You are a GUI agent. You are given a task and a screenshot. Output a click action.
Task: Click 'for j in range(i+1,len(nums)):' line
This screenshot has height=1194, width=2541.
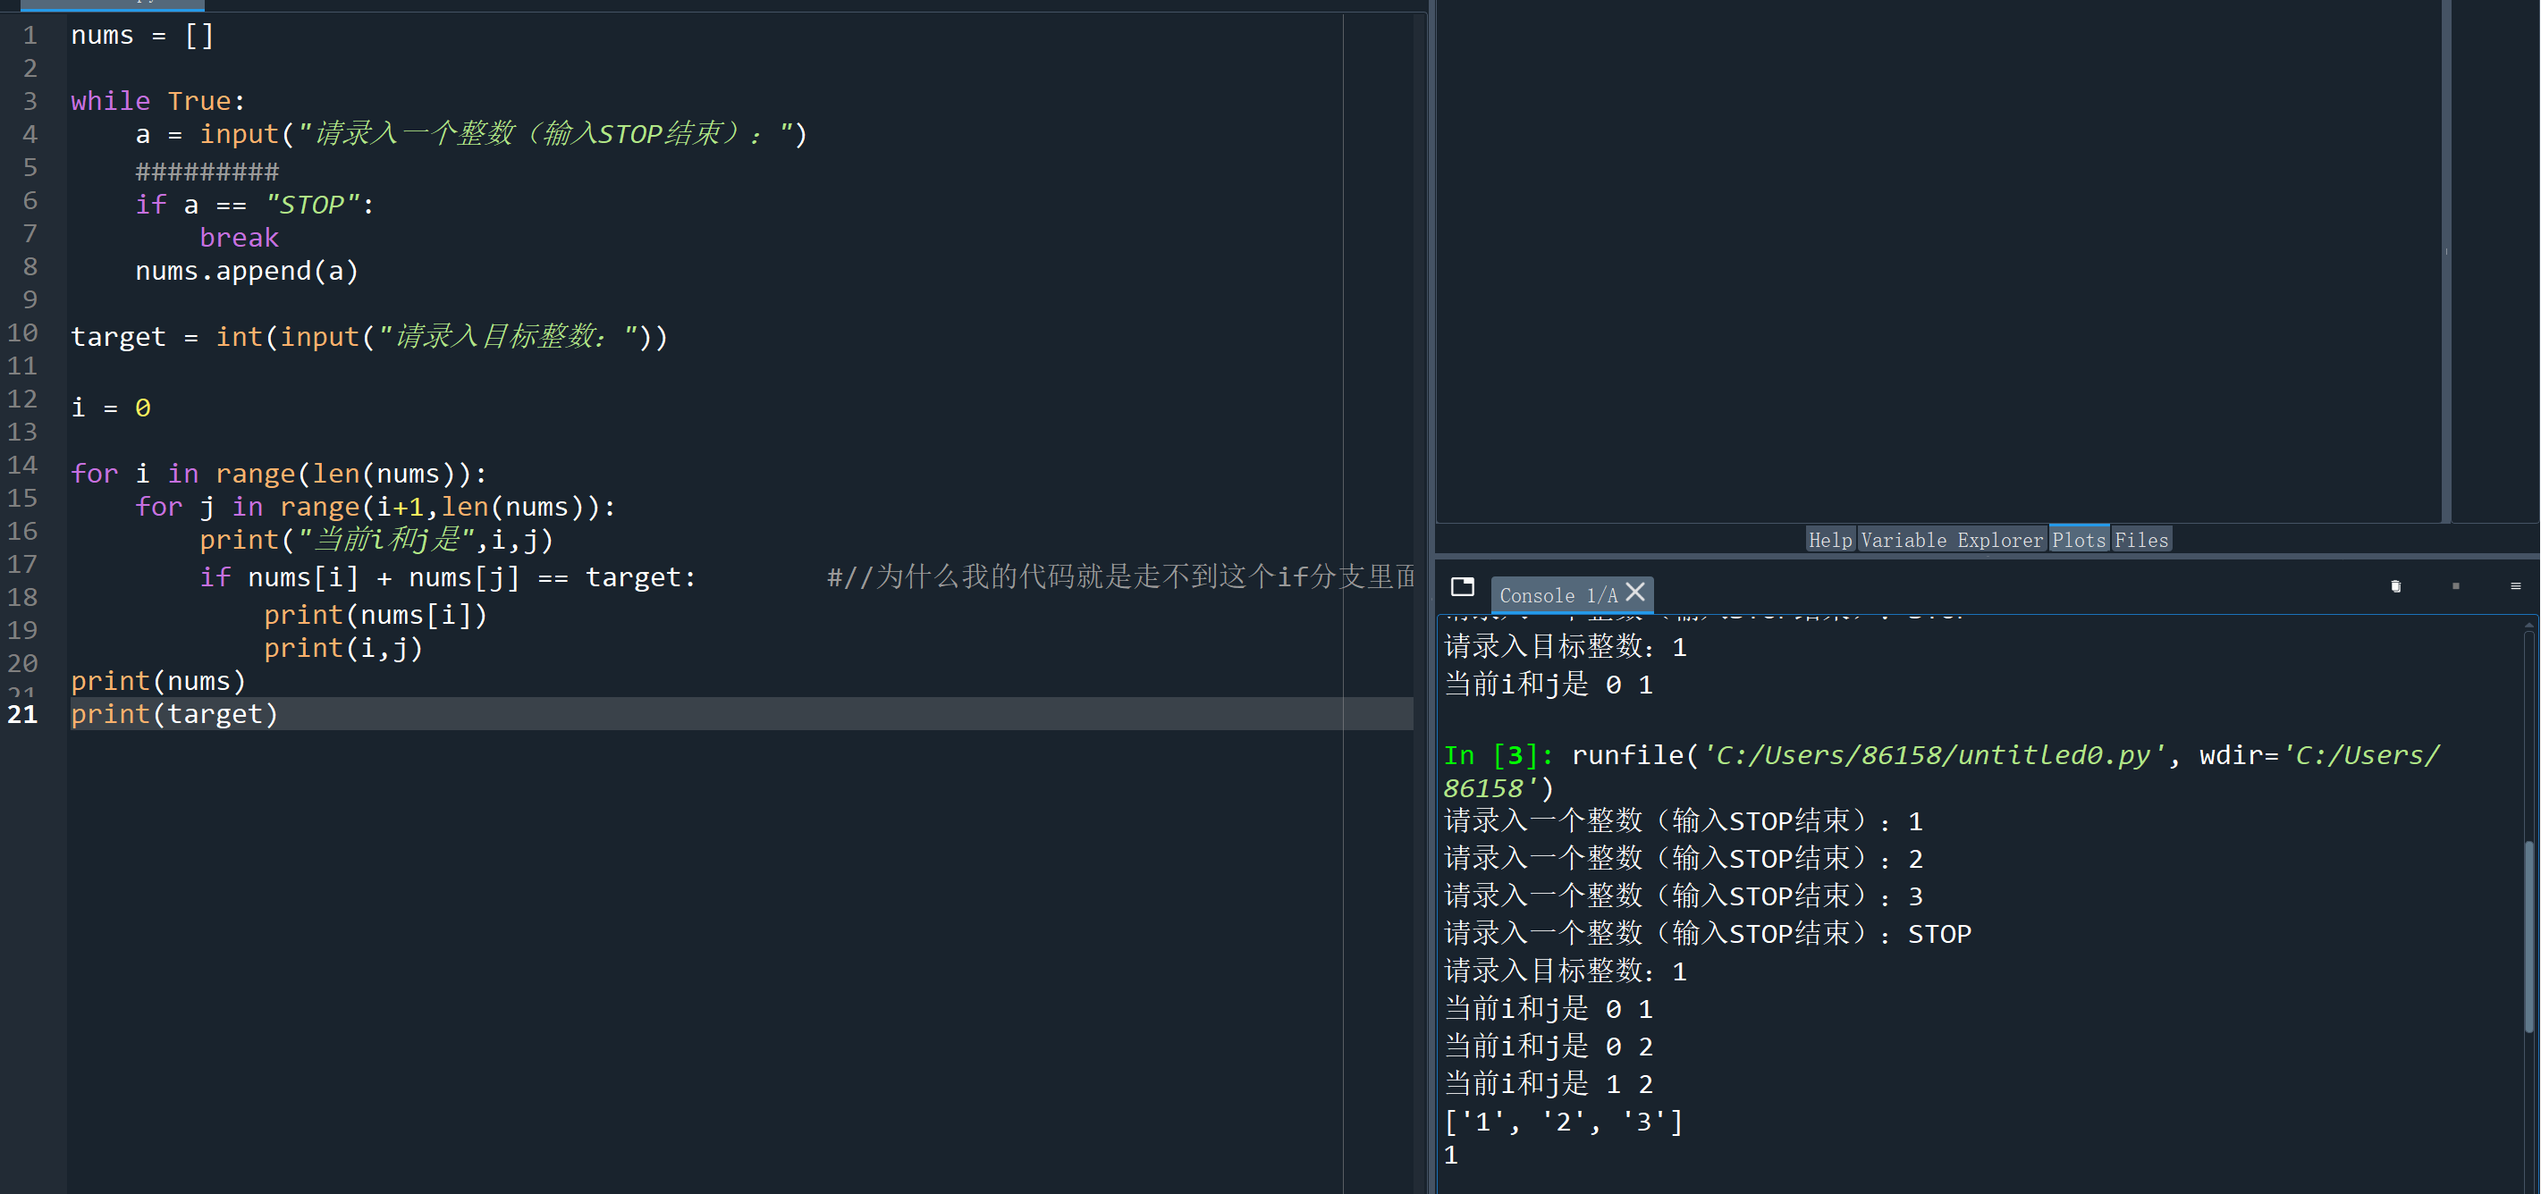click(375, 507)
